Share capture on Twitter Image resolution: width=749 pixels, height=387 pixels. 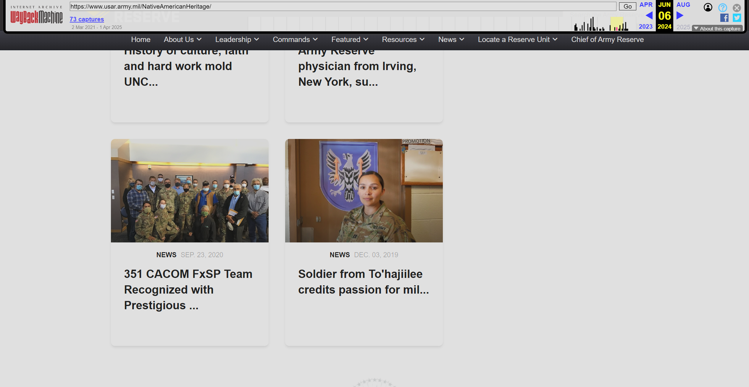click(737, 18)
